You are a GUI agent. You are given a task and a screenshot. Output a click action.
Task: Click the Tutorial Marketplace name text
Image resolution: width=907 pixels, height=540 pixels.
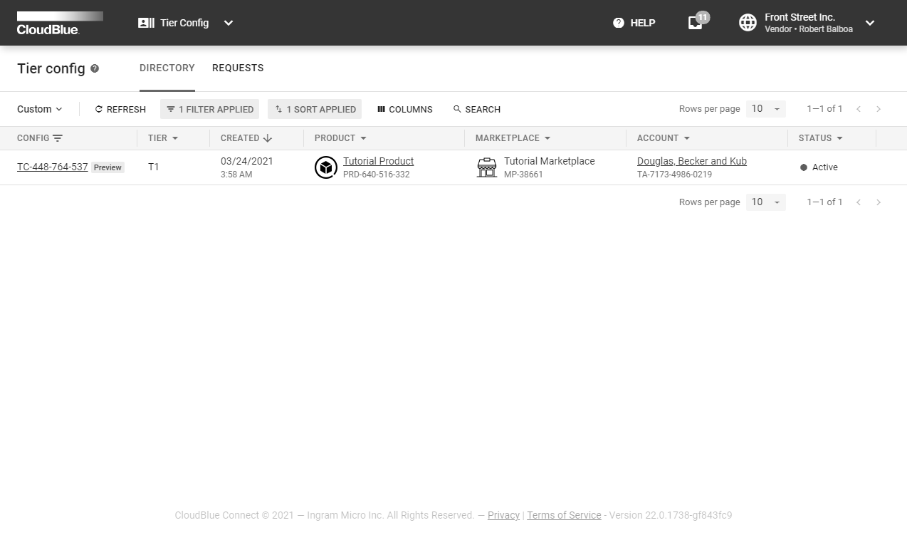coord(549,161)
